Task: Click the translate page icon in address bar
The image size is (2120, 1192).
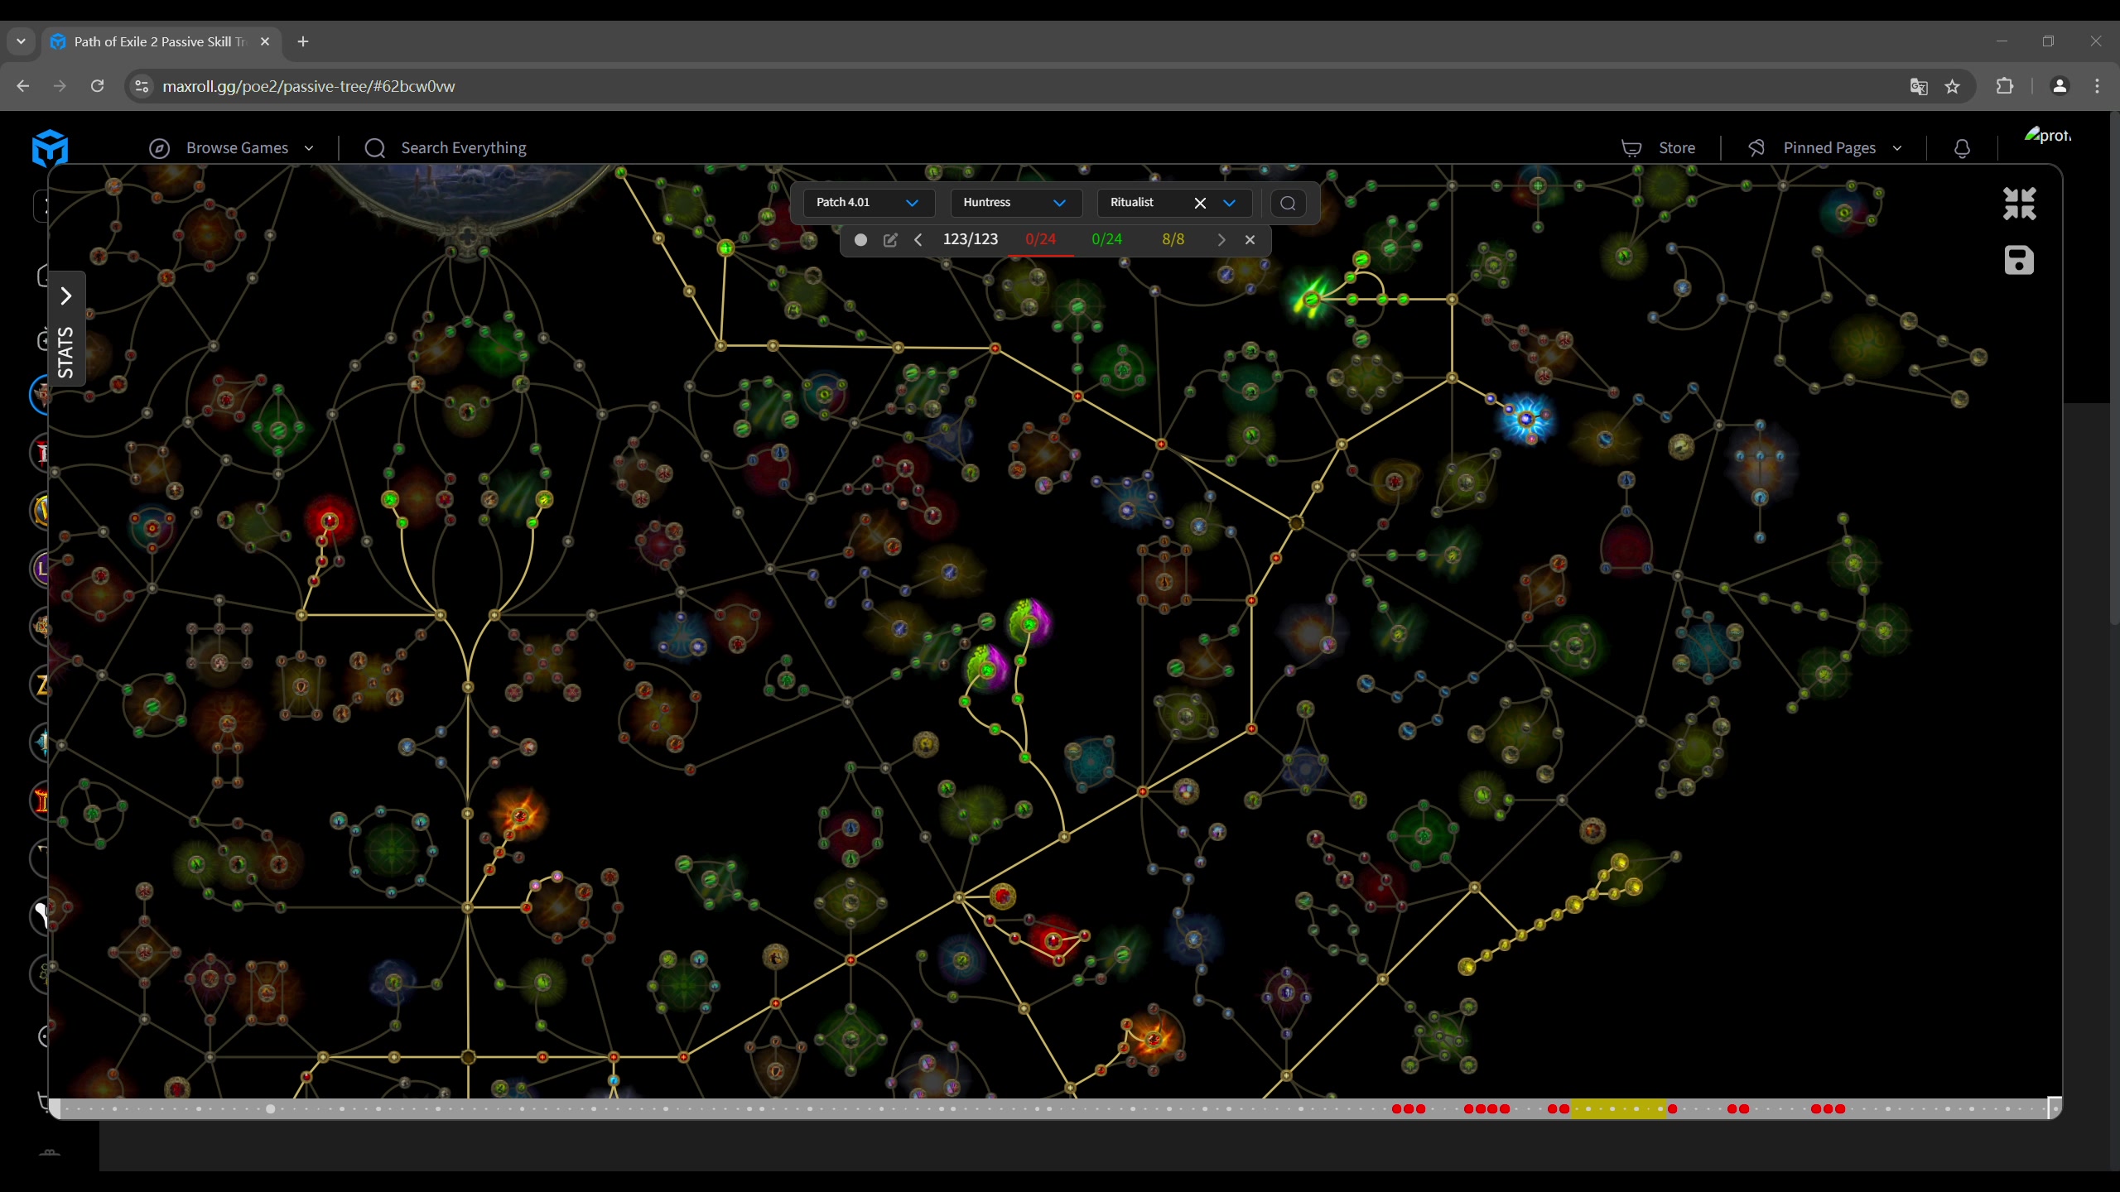Action: 1919,86
